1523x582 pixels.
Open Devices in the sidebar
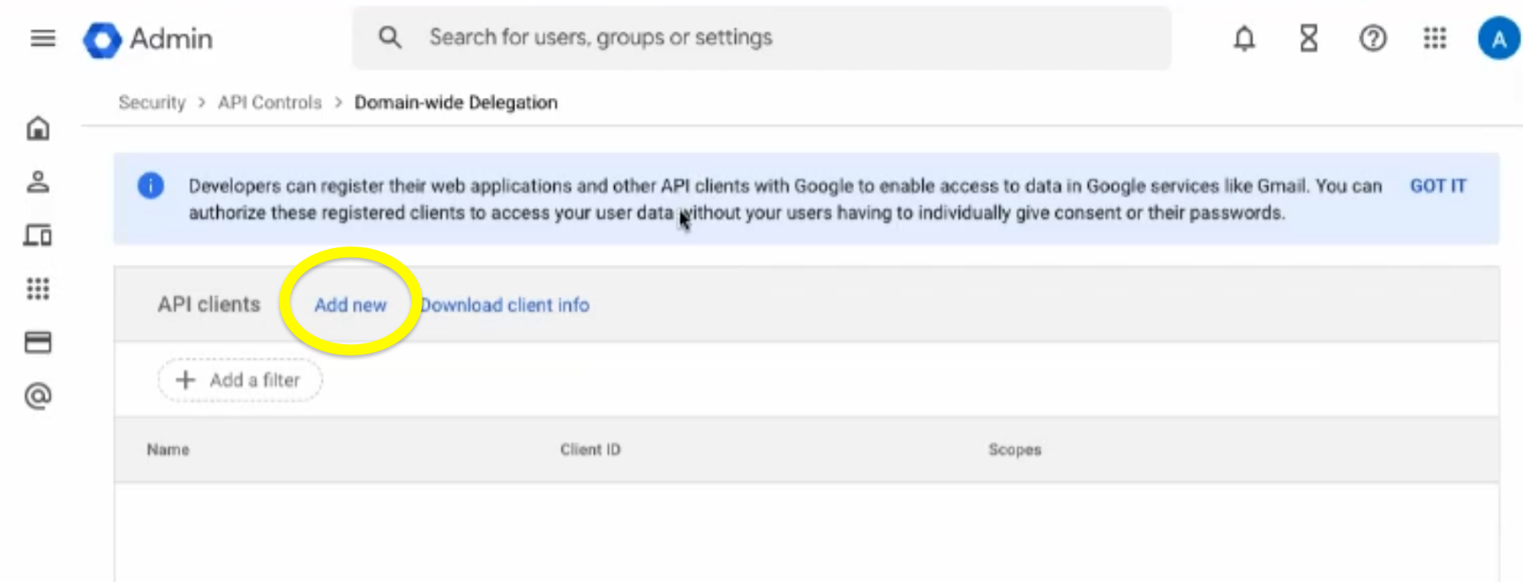click(38, 235)
